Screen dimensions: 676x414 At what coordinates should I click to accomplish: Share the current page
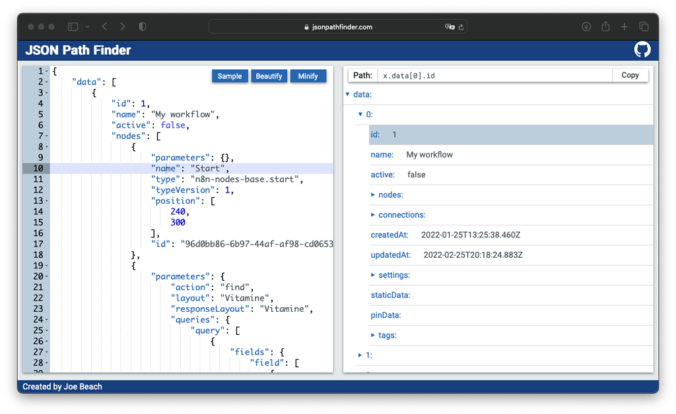pos(605,26)
